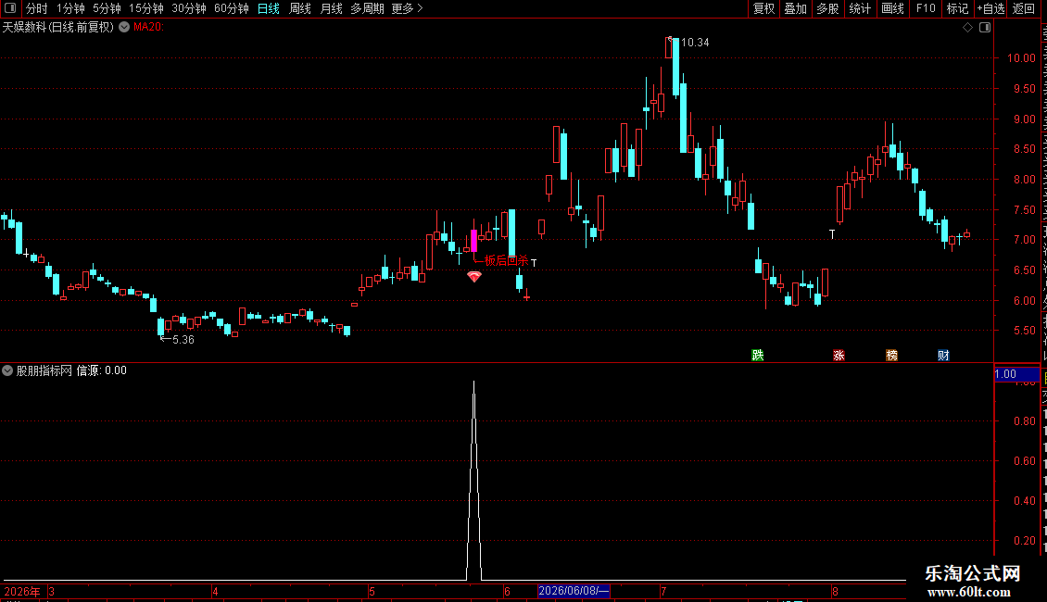Select the 5分钟 period
The width and height of the screenshot is (1047, 602).
(107, 8)
